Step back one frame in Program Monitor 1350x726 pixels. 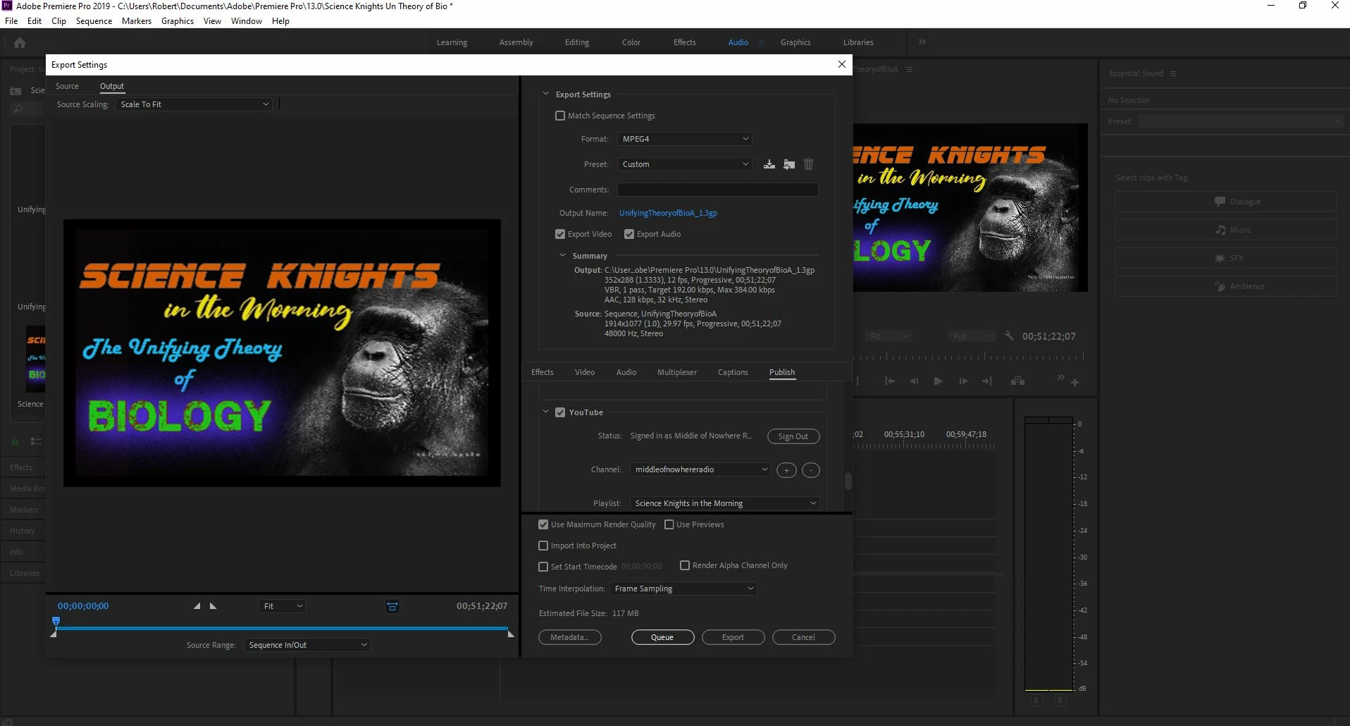pos(914,381)
